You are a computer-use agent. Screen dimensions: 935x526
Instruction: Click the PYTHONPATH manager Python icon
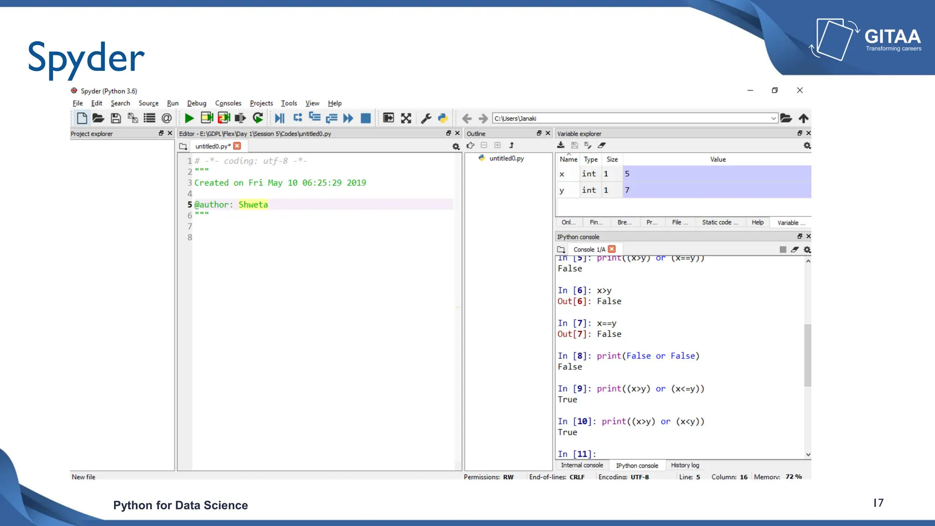click(443, 118)
